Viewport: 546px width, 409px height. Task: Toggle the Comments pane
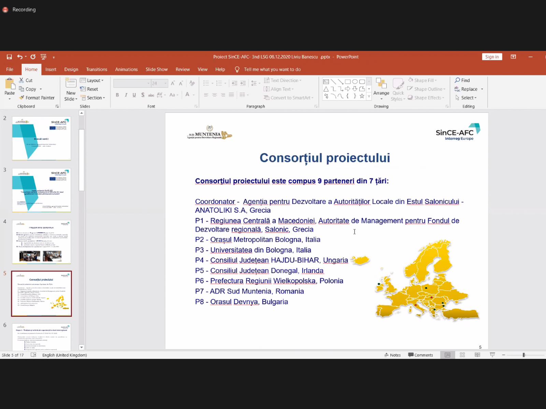point(420,355)
